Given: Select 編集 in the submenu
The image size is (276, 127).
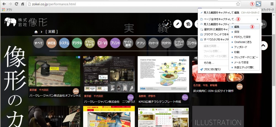Looking at the screenshot, I should [244, 27].
